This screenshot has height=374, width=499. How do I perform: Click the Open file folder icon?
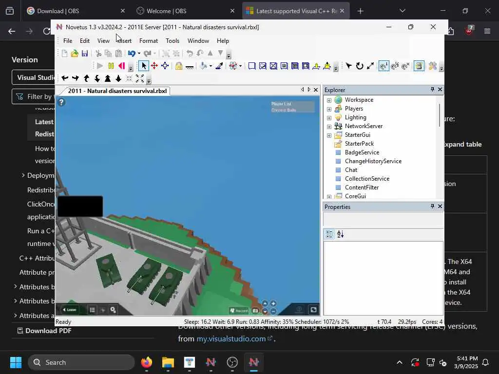click(75, 54)
